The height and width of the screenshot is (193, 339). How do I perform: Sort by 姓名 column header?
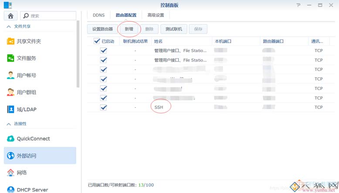pyautogui.click(x=182, y=41)
